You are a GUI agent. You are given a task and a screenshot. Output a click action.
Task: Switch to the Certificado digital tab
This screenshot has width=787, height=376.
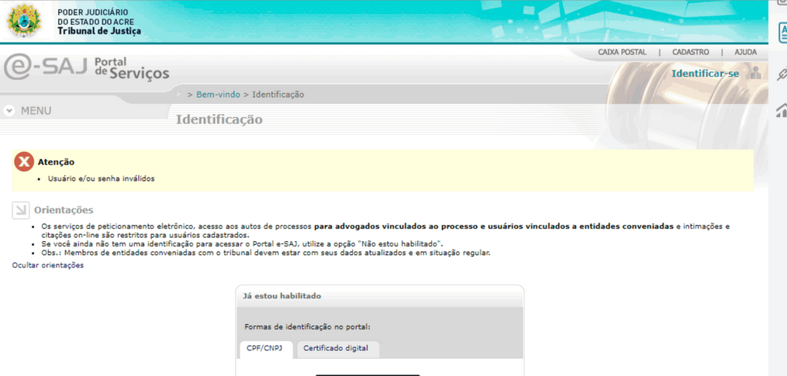(x=337, y=349)
